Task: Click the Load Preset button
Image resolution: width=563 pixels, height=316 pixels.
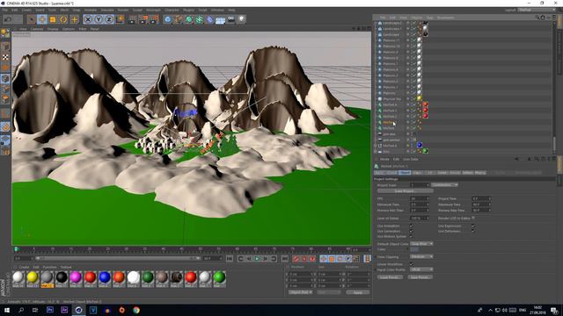Action: click(390, 277)
